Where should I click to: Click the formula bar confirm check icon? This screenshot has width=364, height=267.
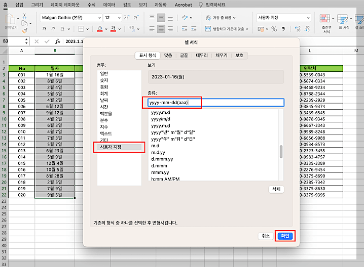tap(47, 41)
